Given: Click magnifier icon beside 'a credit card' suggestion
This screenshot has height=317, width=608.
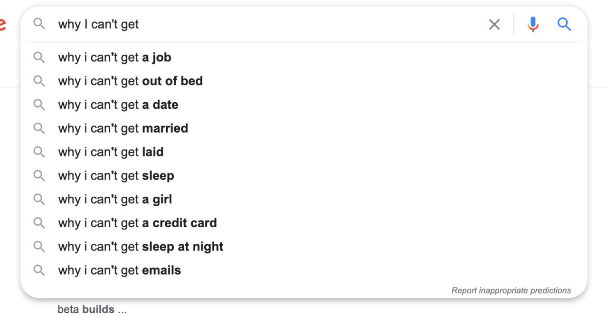Looking at the screenshot, I should pos(39,223).
